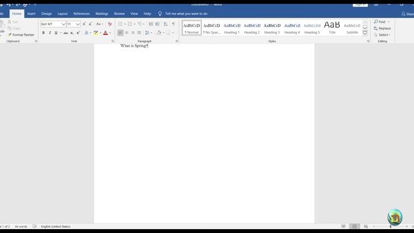
Task: Open the View tab
Action: coord(134,14)
